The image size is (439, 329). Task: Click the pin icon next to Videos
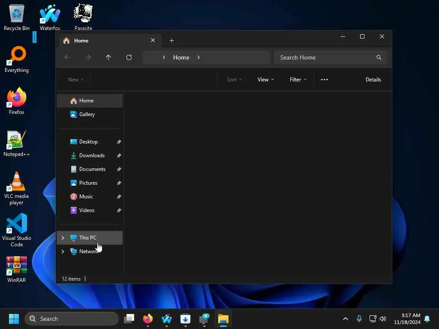coord(119,210)
